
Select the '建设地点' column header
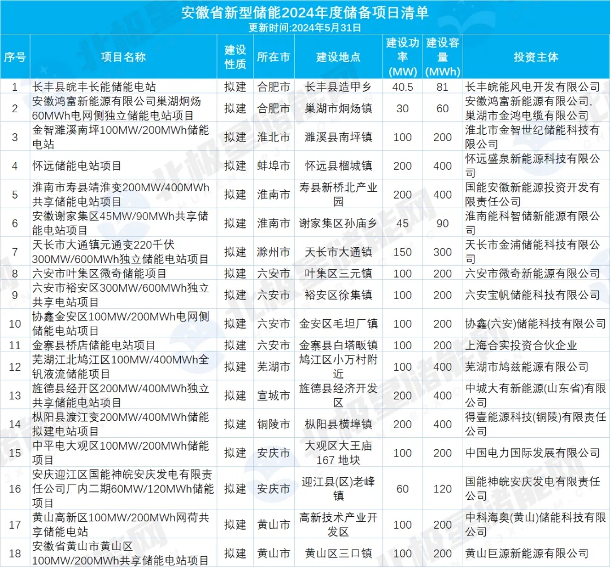point(338,57)
